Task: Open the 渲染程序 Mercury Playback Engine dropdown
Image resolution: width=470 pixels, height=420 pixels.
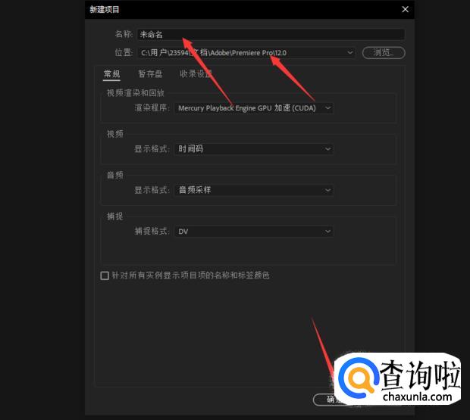Action: [254, 108]
